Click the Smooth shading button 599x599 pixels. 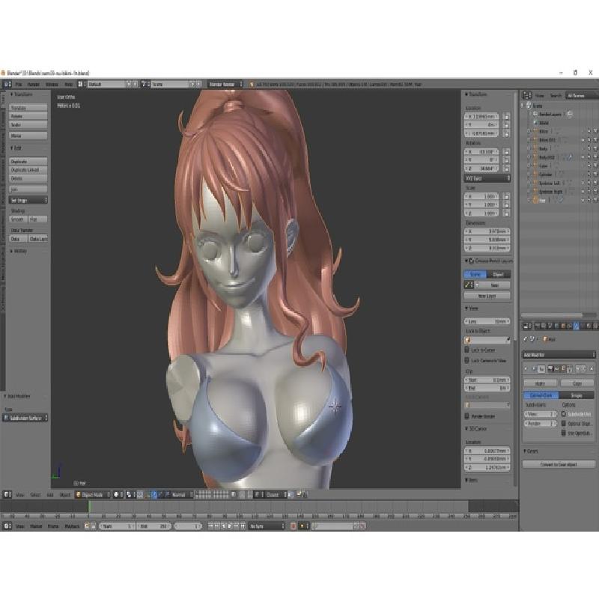[18, 219]
